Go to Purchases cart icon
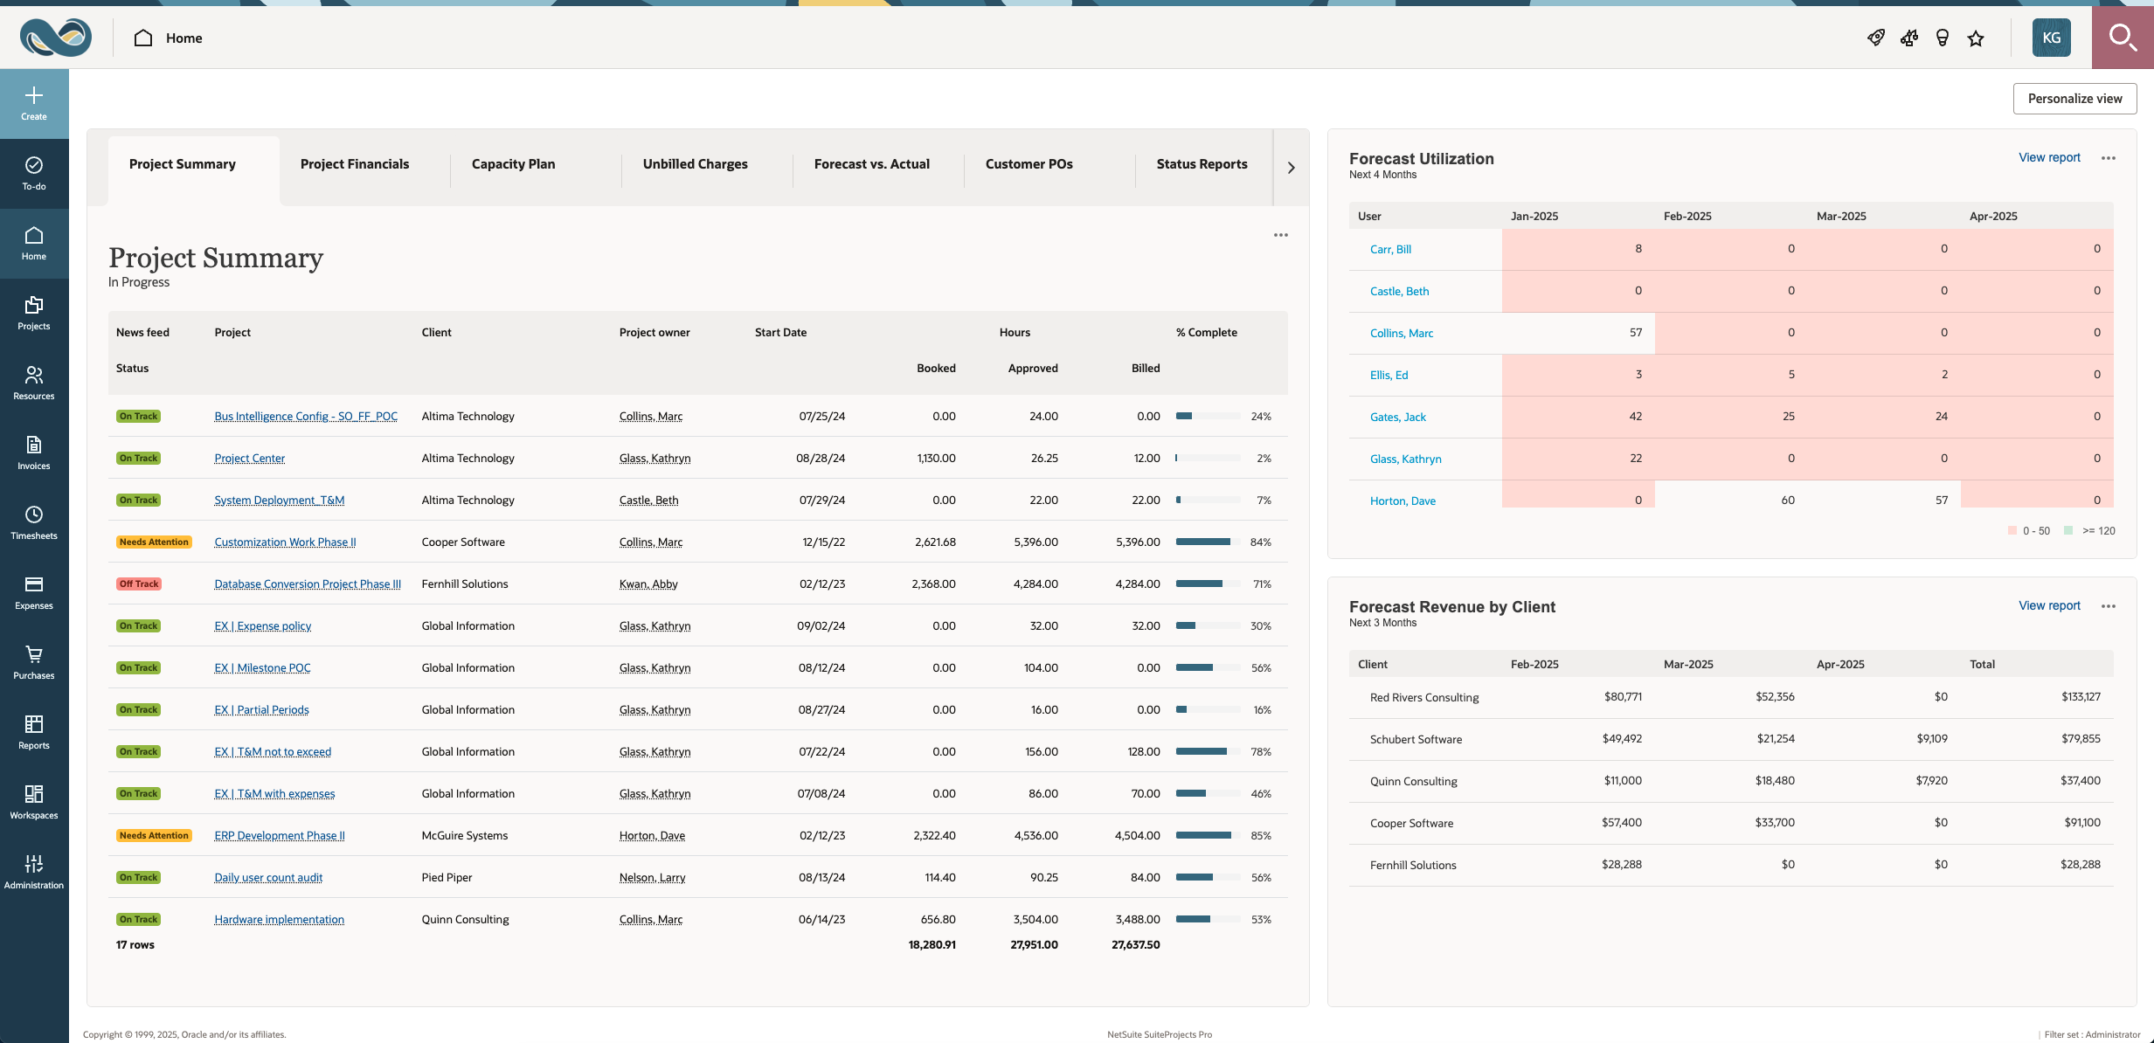Screen dimensions: 2154x1043 tap(34, 662)
